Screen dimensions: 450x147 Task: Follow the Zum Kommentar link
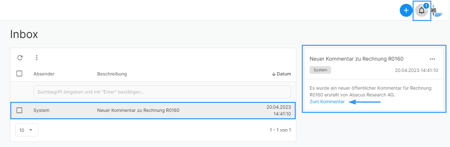click(327, 102)
